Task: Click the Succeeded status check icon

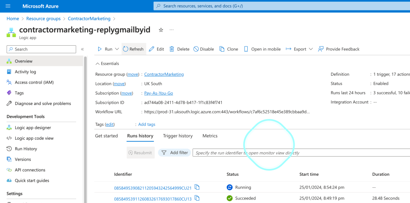Action: coord(230,198)
